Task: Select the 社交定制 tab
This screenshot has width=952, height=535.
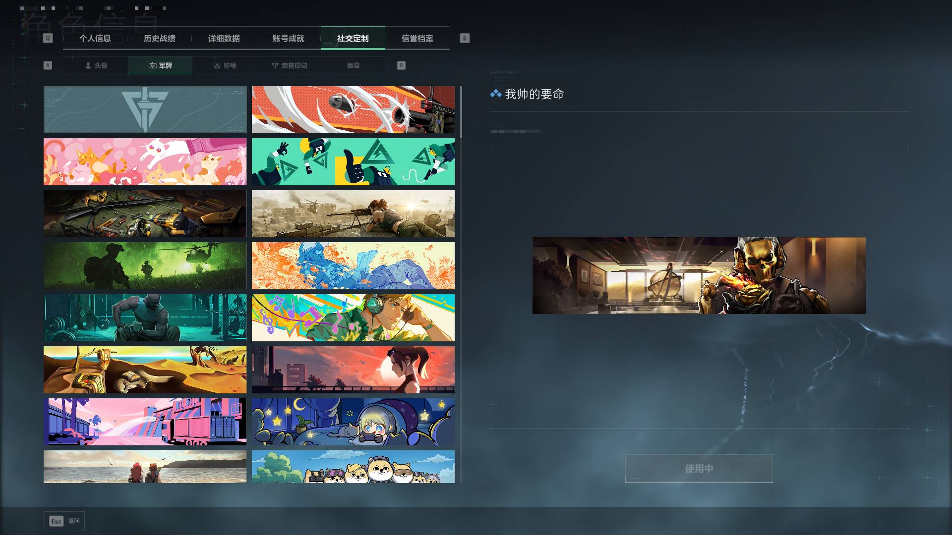Action: [x=353, y=39]
